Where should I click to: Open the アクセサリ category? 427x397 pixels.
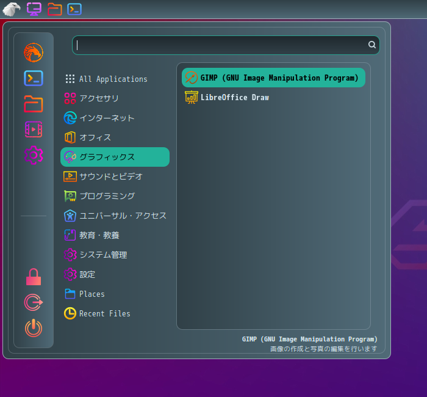[115, 98]
